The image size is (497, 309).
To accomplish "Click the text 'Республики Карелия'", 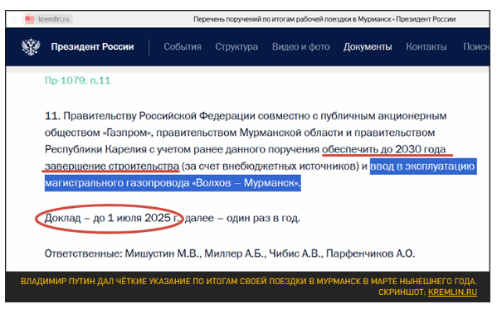I will click(x=95, y=149).
